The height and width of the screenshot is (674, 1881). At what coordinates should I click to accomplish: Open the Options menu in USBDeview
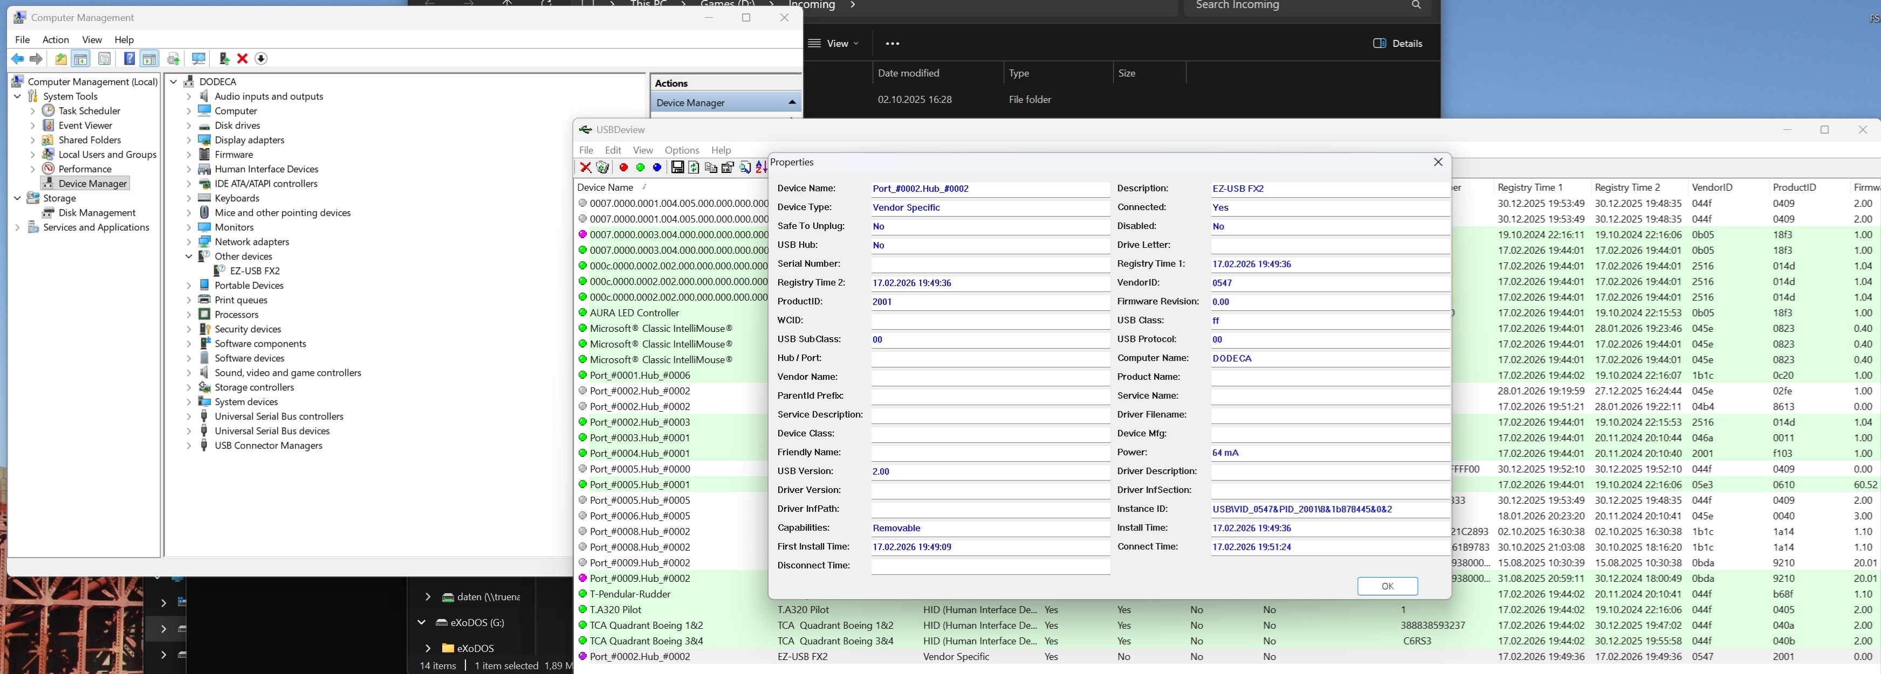click(681, 150)
